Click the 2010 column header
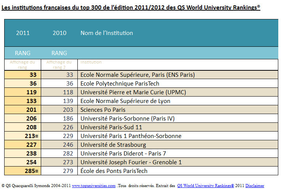The width and height of the screenshot is (284, 192). (x=59, y=33)
